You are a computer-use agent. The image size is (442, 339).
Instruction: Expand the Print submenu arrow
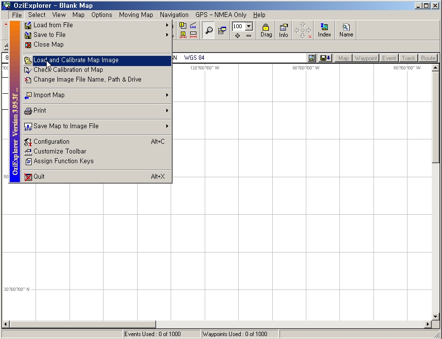(167, 111)
